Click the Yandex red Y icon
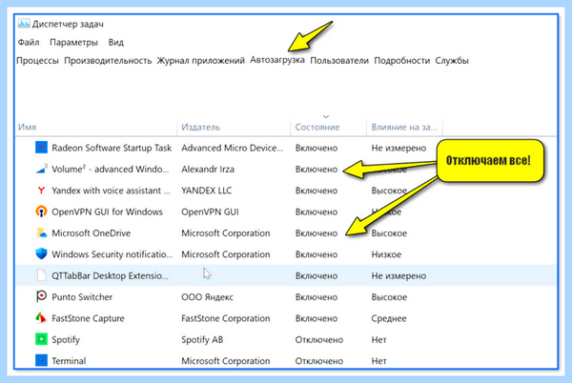The width and height of the screenshot is (572, 383). pyautogui.click(x=41, y=191)
